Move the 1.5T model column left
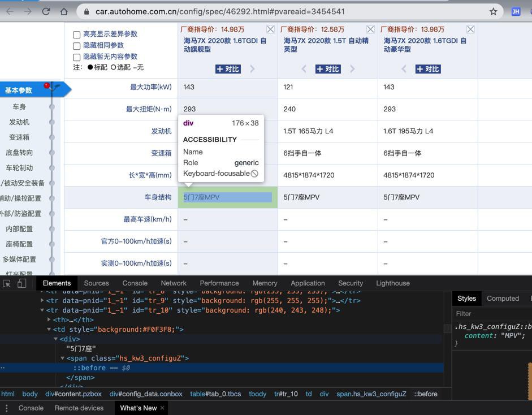The height and width of the screenshot is (415, 532). tap(304, 69)
